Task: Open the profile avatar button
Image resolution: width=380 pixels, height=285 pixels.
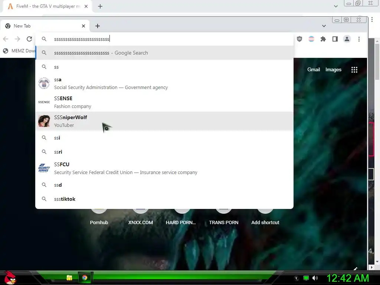Action: [x=347, y=39]
